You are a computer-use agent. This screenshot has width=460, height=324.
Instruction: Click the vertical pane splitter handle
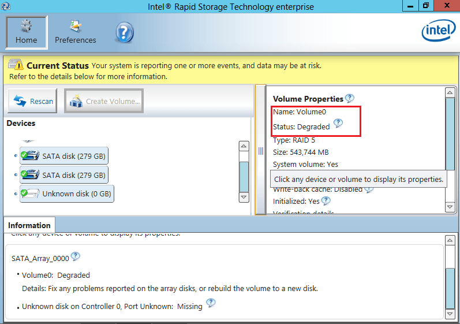[x=260, y=151]
